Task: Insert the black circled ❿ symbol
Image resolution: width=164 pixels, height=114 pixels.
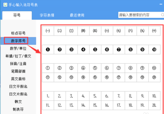Action: click(x=154, y=49)
